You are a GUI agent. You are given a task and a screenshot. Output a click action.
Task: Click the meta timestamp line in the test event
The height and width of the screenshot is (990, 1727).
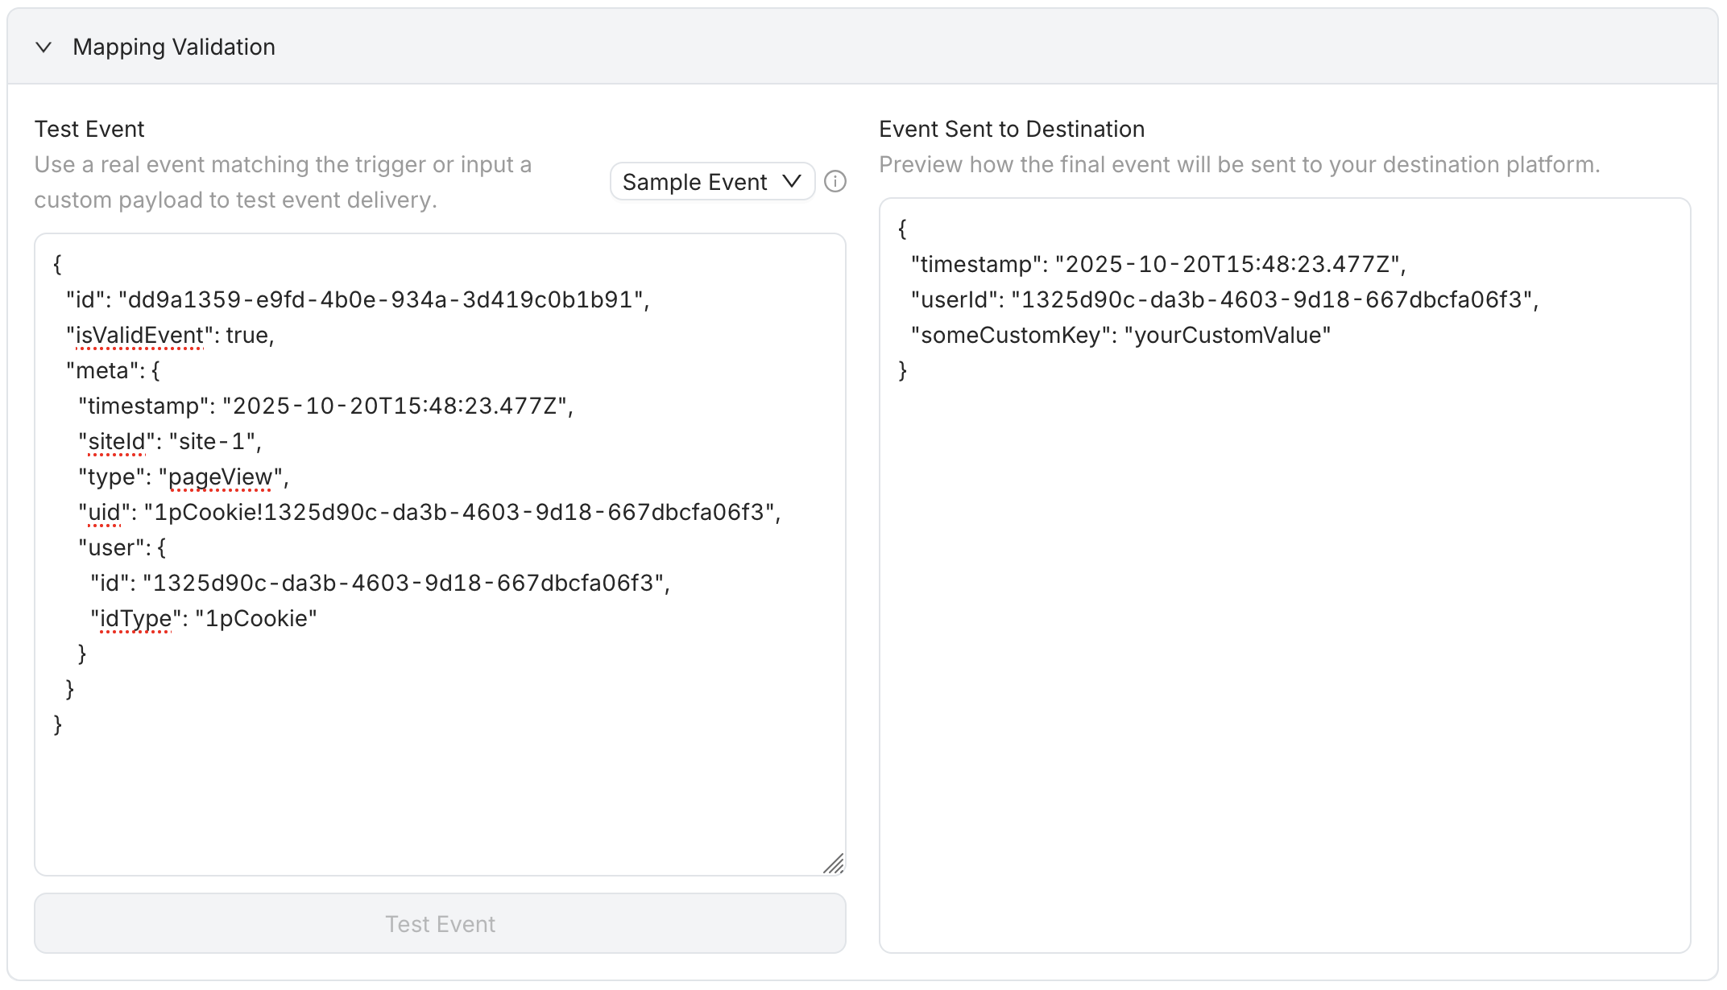pyautogui.click(x=325, y=406)
